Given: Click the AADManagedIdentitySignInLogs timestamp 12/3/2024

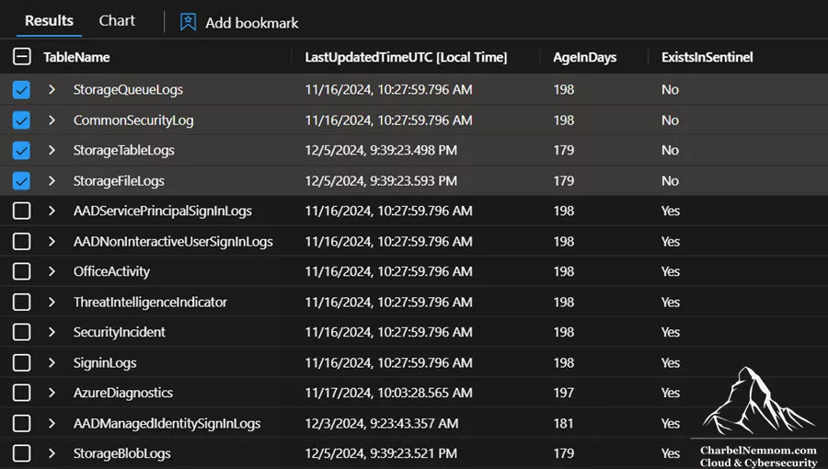Looking at the screenshot, I should 382,424.
